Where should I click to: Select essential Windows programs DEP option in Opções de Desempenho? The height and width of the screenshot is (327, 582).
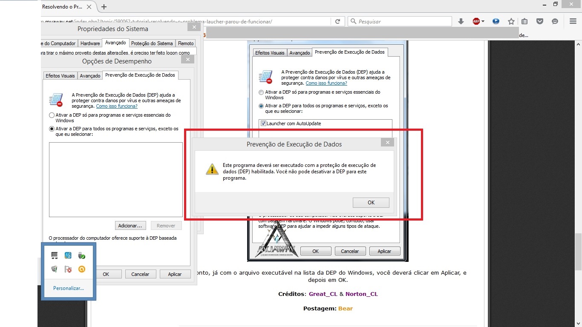coord(52,115)
